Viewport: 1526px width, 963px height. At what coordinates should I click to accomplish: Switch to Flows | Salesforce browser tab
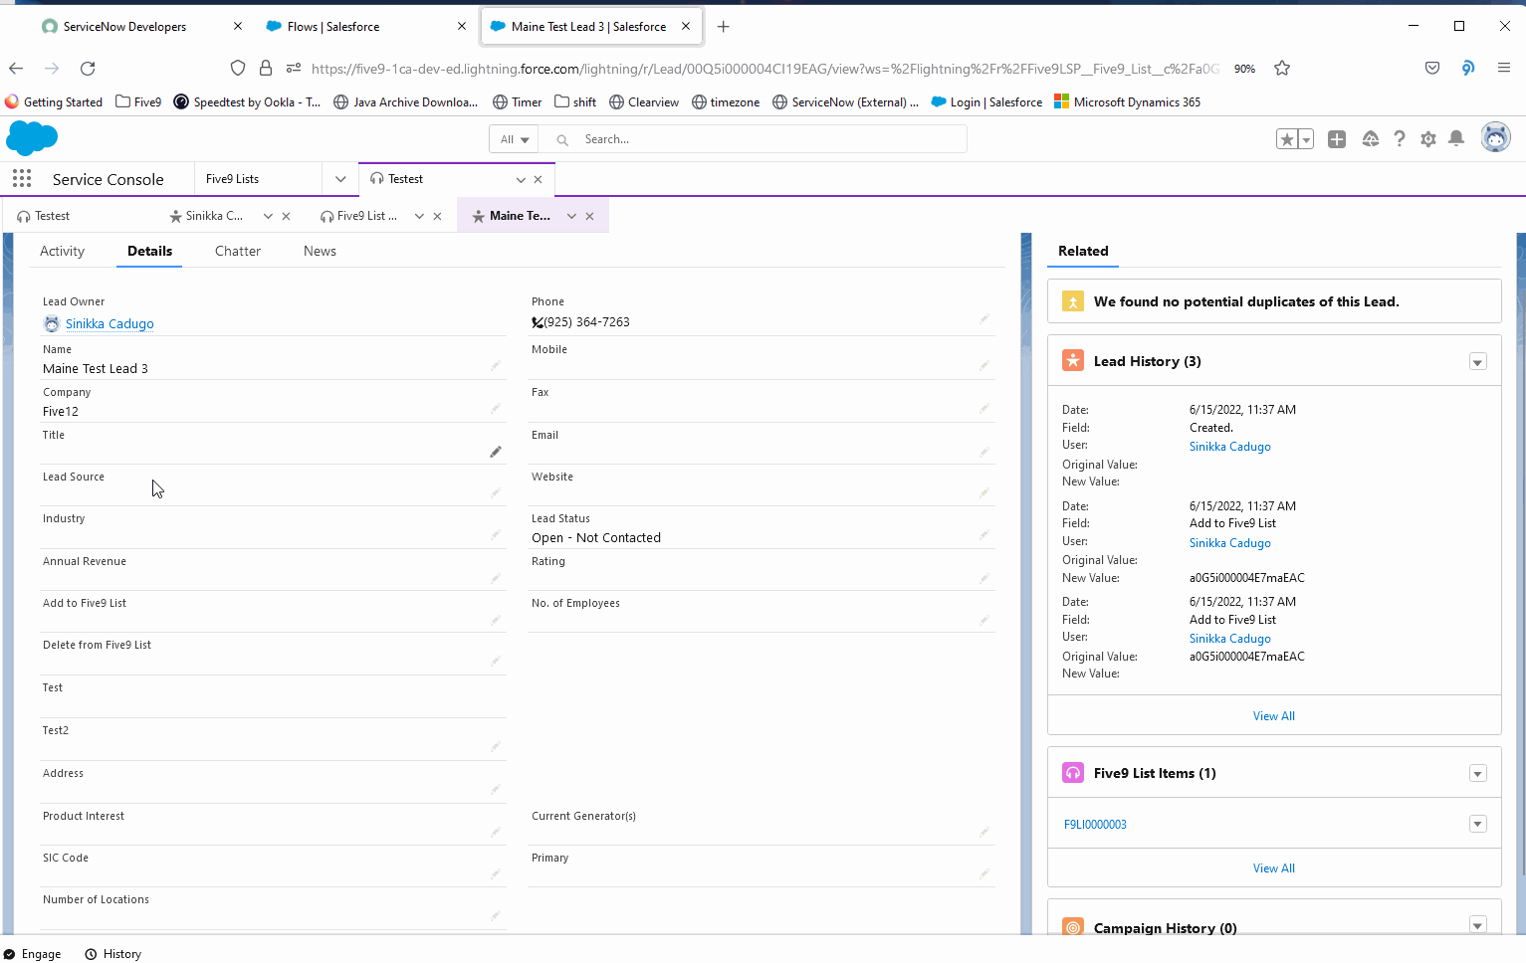(x=333, y=27)
